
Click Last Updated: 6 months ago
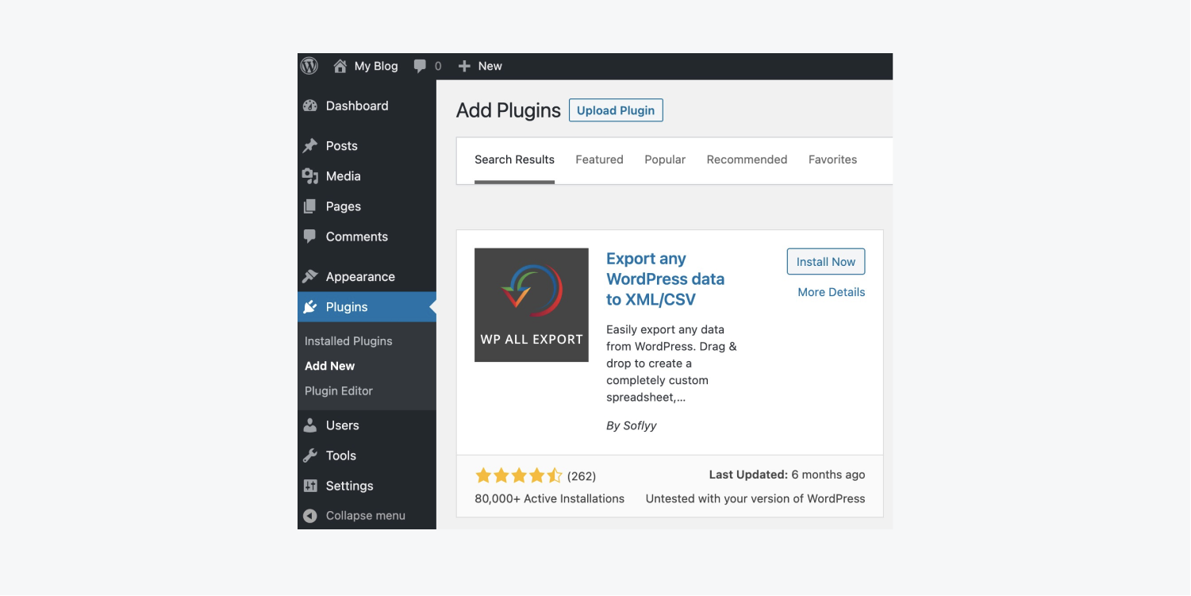[x=787, y=475]
